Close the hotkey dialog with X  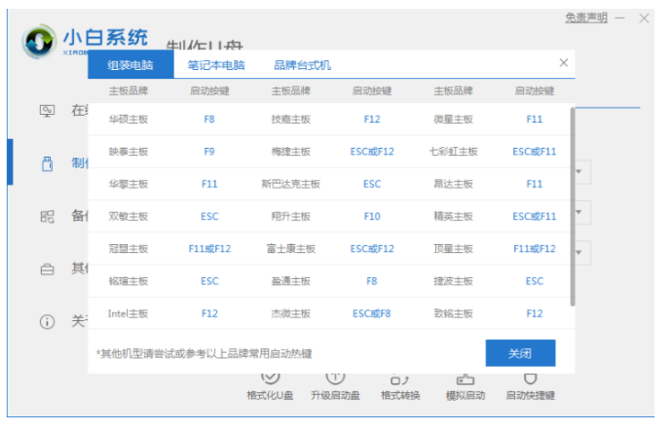tap(563, 63)
